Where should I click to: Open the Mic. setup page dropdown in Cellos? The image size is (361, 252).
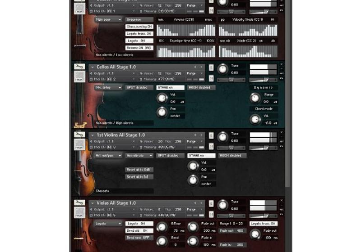(x=108, y=87)
